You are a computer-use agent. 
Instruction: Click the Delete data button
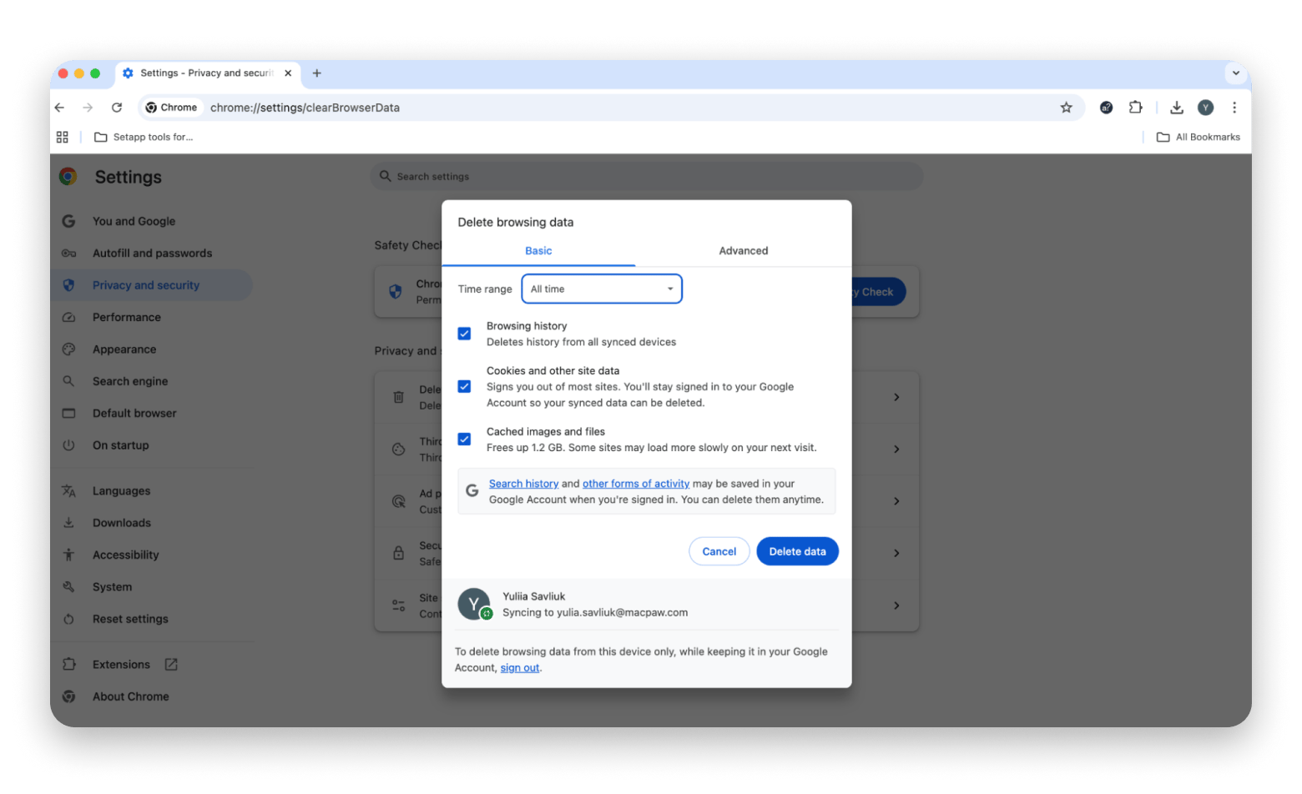pos(797,551)
